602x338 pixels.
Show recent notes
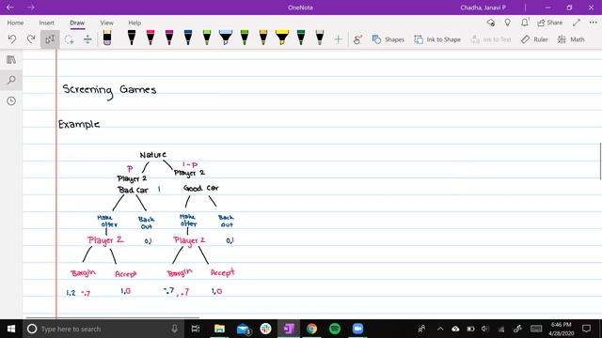point(11,100)
